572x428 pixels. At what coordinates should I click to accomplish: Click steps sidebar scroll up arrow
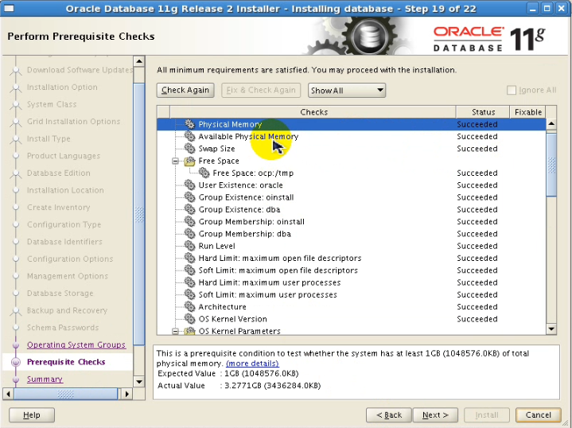[x=139, y=61]
